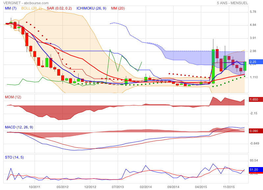
Task: Click the 2.98 price axis label
Action: coord(253,51)
